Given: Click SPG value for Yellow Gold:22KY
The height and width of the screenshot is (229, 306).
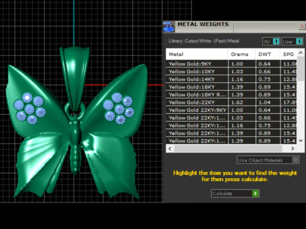Looking at the screenshot, I should (289, 102).
